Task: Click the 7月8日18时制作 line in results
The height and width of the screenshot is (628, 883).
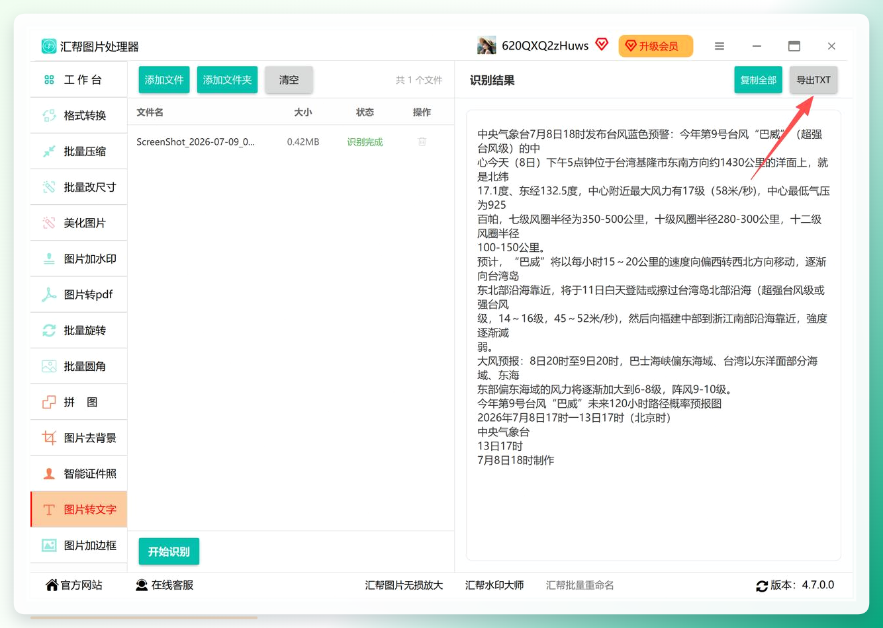Action: (x=516, y=460)
